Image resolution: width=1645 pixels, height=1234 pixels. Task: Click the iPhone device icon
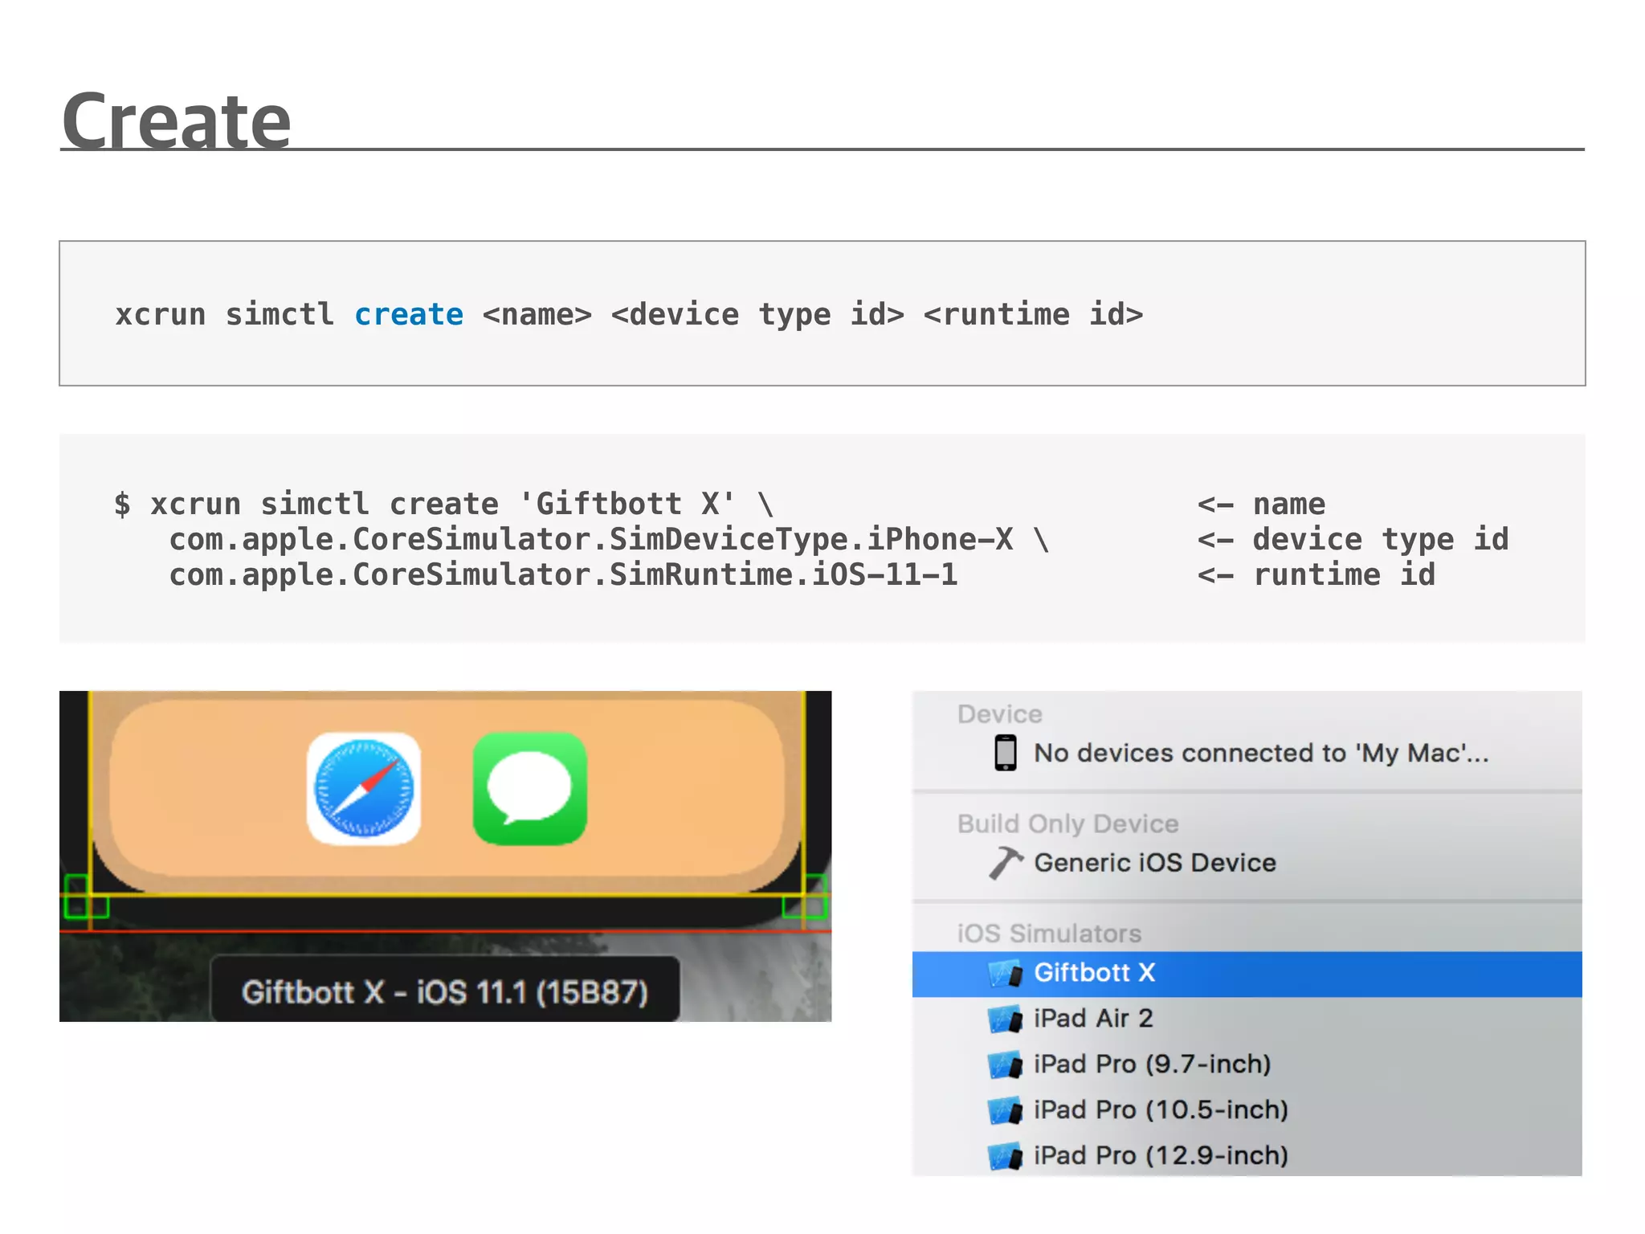pyautogui.click(x=1005, y=753)
